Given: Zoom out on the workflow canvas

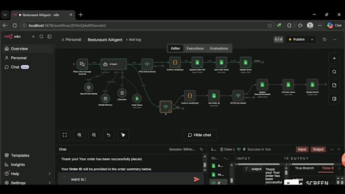Looking at the screenshot, I should pos(94,135).
